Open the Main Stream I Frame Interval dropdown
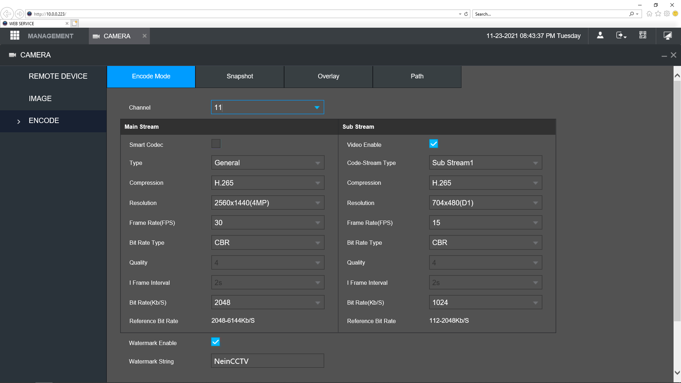Viewport: 681px width, 383px height. click(268, 283)
